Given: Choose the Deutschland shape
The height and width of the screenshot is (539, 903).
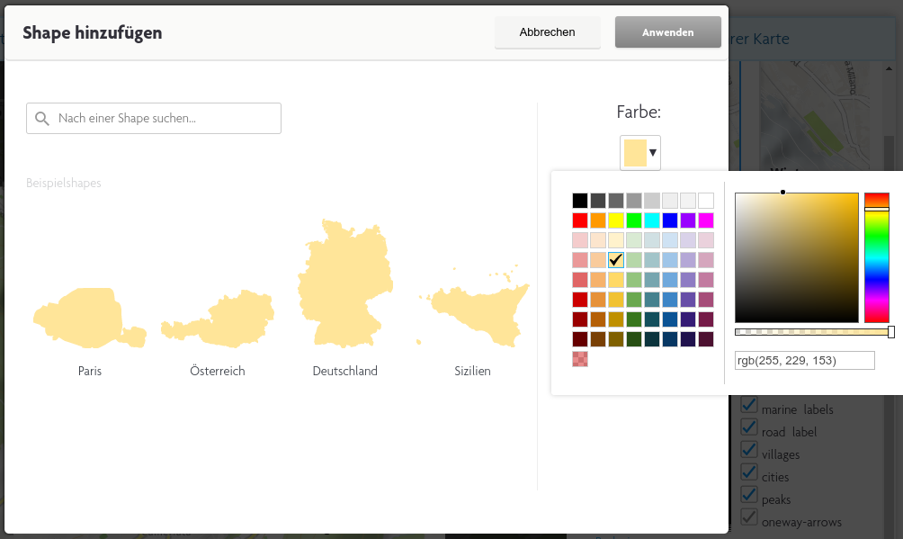Looking at the screenshot, I should [344, 281].
